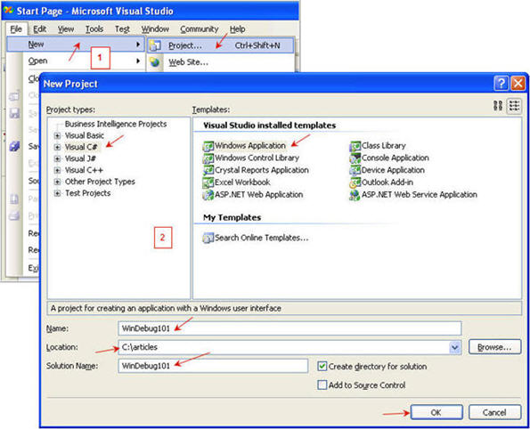Open the Edit menu
530x429 pixels.
40,29
